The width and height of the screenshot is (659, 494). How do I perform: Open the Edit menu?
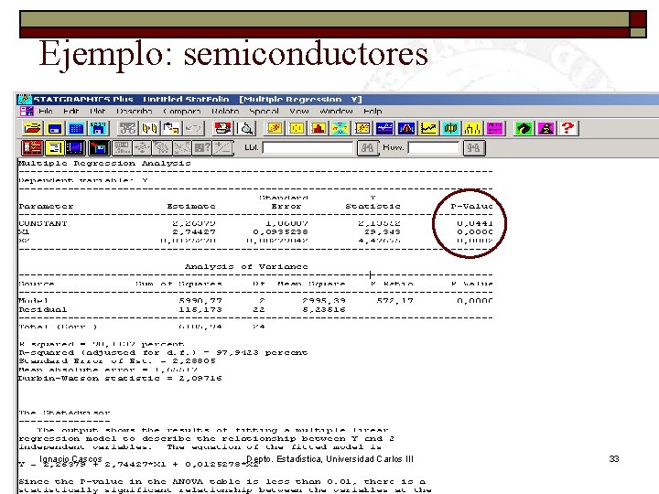70,111
